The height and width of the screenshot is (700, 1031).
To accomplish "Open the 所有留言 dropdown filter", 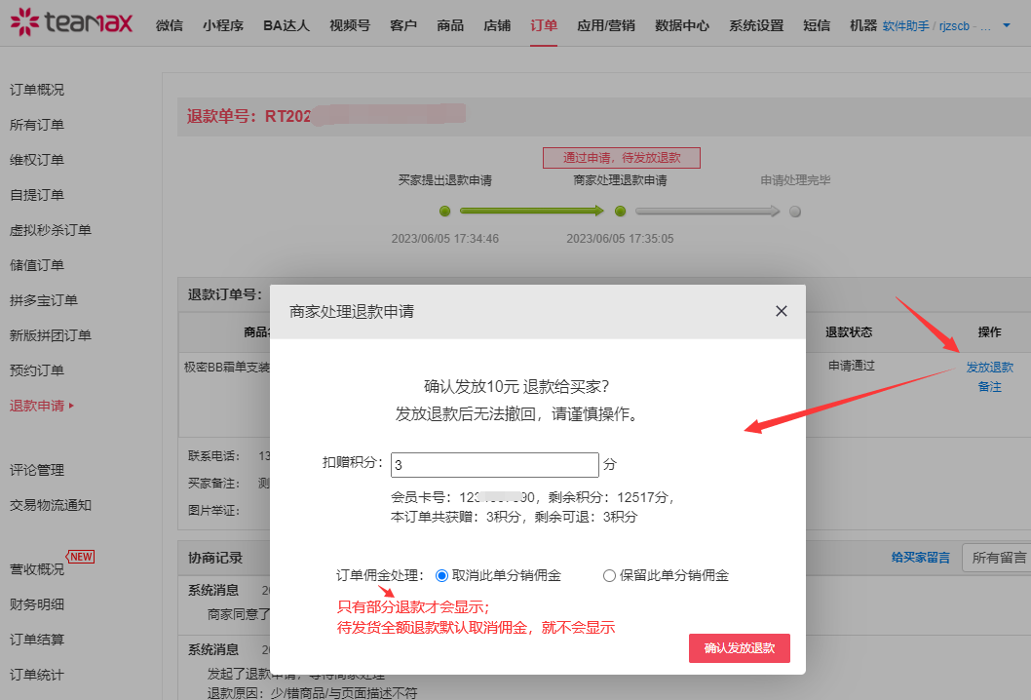I will pyautogui.click(x=996, y=558).
